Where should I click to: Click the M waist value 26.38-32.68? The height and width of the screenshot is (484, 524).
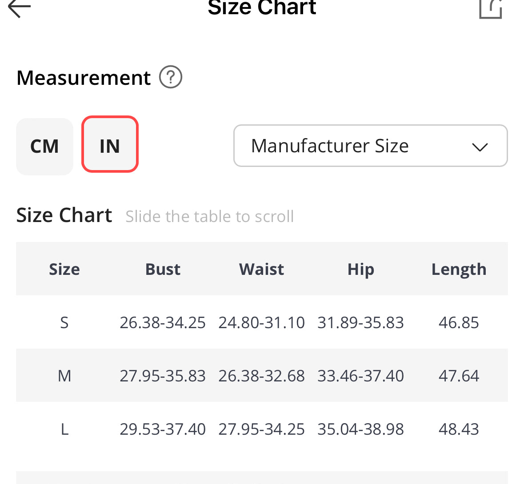click(261, 376)
